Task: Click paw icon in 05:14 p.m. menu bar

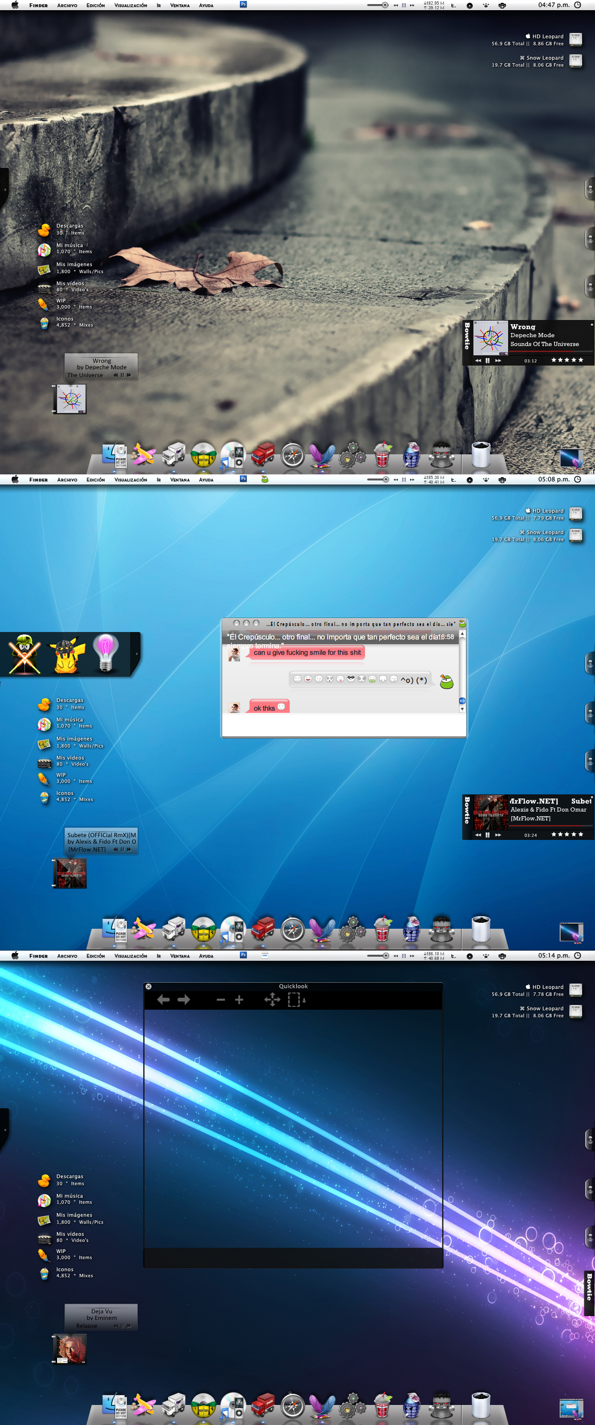Action: [485, 955]
